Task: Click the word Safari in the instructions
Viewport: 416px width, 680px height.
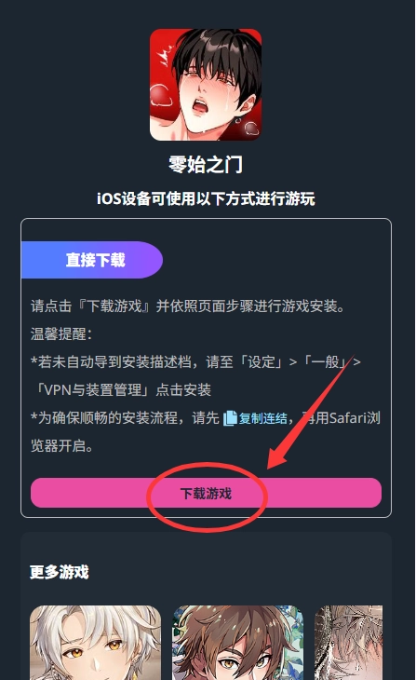Action: (x=351, y=418)
